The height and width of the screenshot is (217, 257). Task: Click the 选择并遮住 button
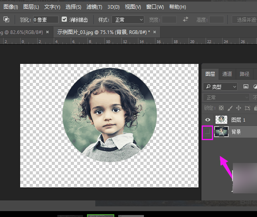(245, 19)
